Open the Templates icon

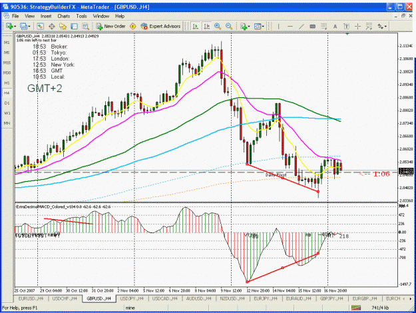(x=258, y=26)
